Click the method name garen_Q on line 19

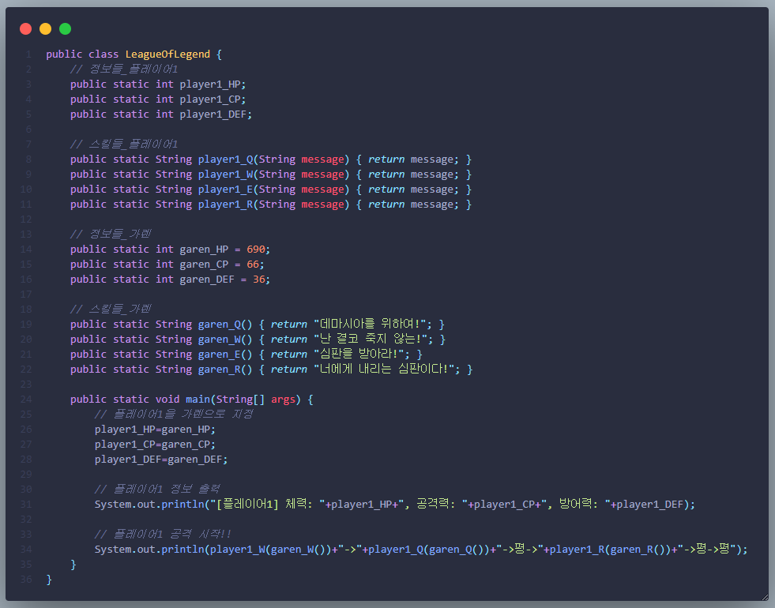click(x=219, y=325)
